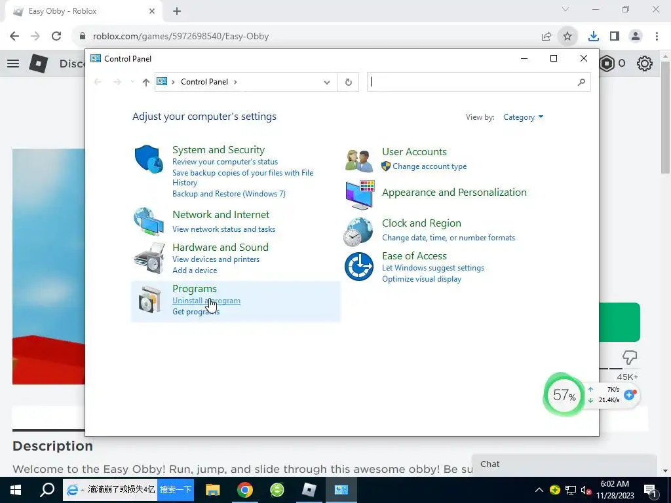Image resolution: width=671 pixels, height=503 pixels.
Task: Go up one level in Control Panel
Action: point(146,82)
